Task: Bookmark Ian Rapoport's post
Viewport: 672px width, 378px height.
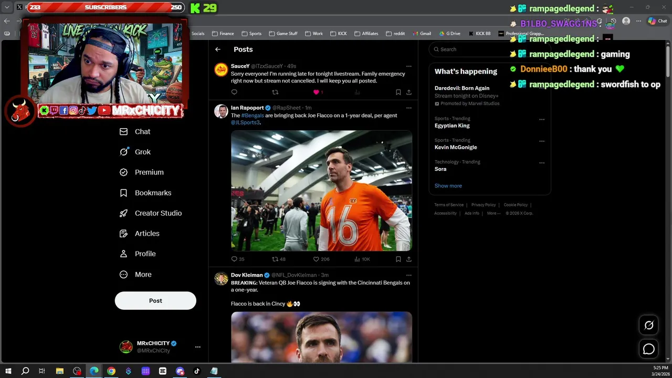Action: click(398, 259)
